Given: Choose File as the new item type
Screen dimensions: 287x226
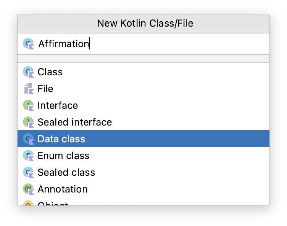Looking at the screenshot, I should click(45, 89).
